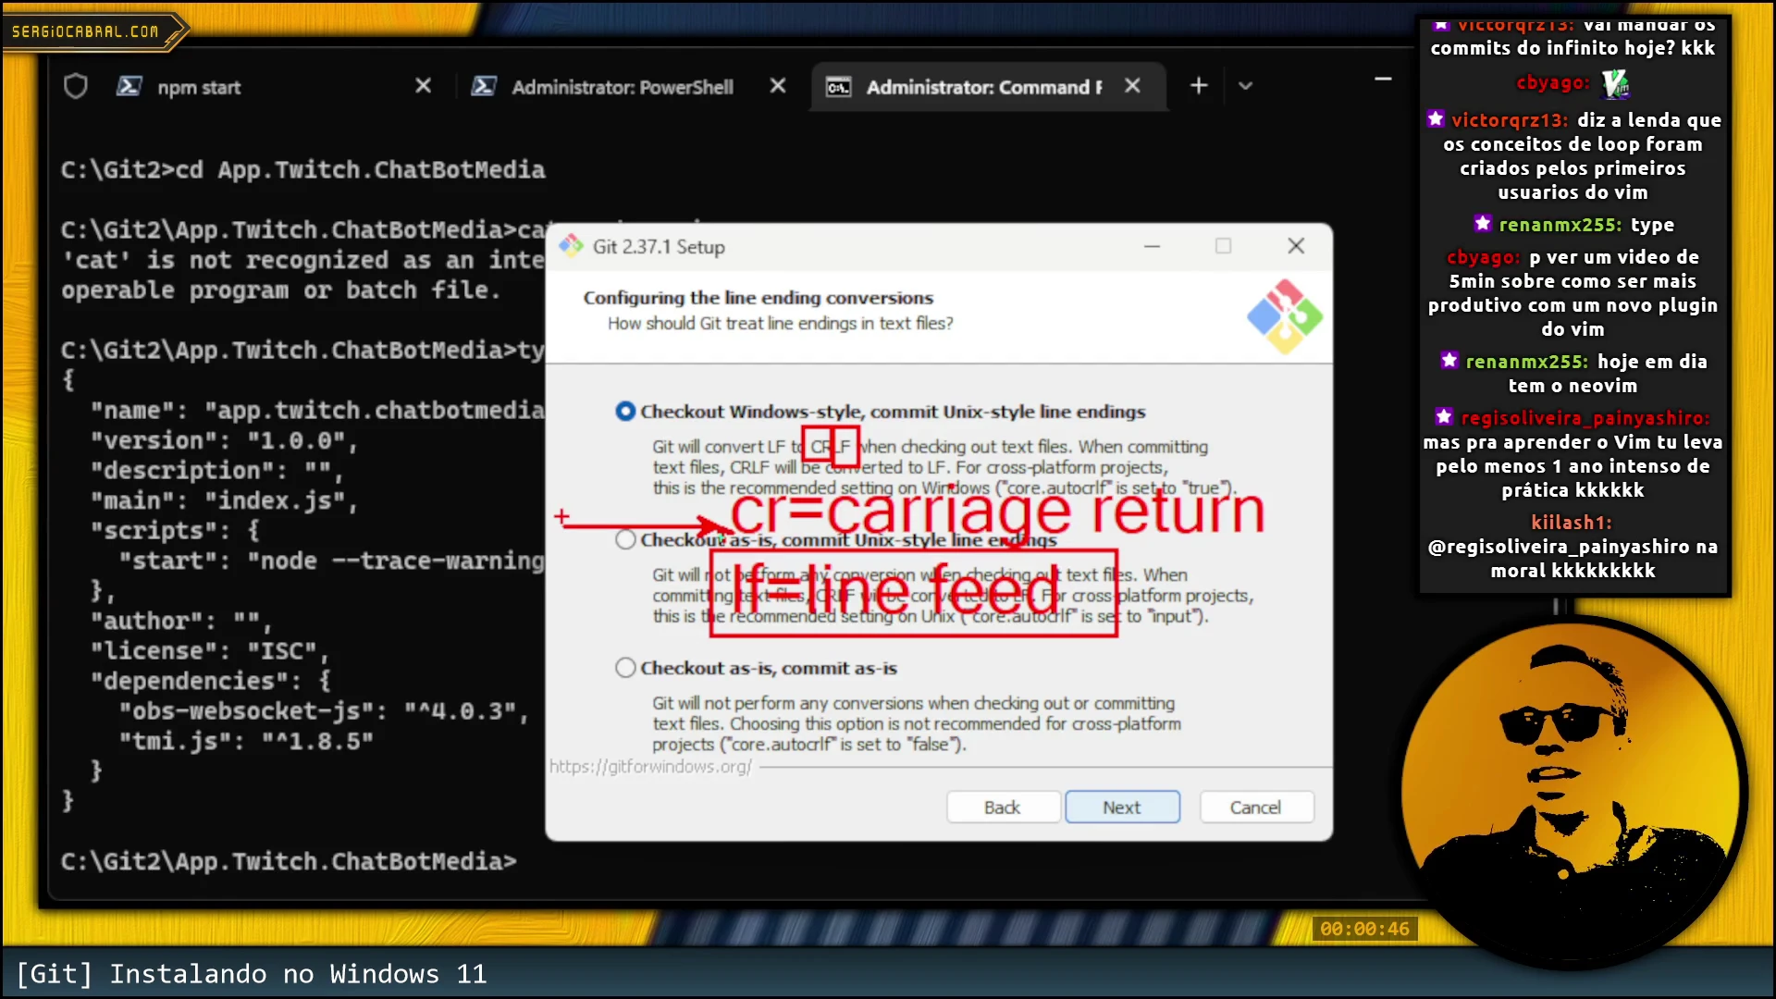Image resolution: width=1776 pixels, height=999 pixels.
Task: Click the large Git logo in setup header
Action: pyautogui.click(x=1285, y=317)
